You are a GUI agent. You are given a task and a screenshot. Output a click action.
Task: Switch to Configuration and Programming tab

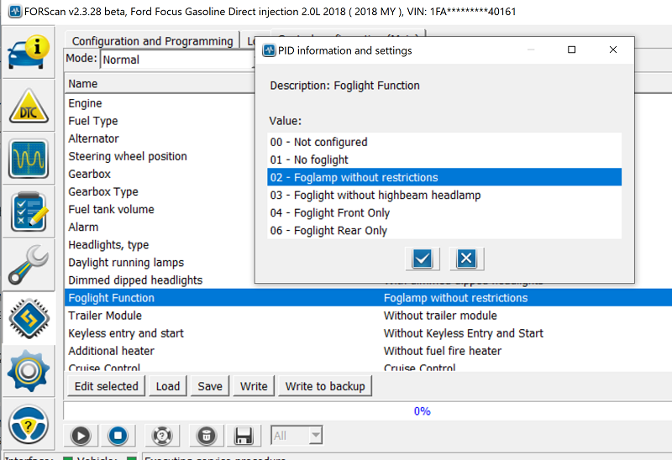point(152,41)
